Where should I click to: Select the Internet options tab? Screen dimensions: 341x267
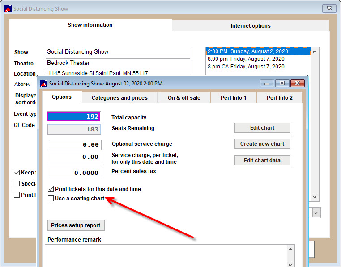pos(250,26)
